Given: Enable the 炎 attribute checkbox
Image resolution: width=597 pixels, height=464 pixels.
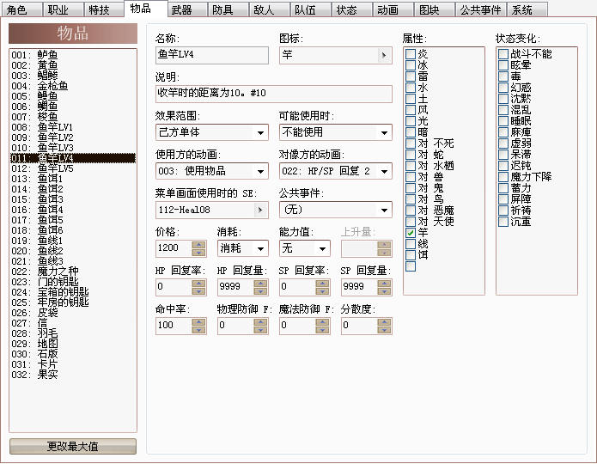Looking at the screenshot, I should click(x=411, y=54).
